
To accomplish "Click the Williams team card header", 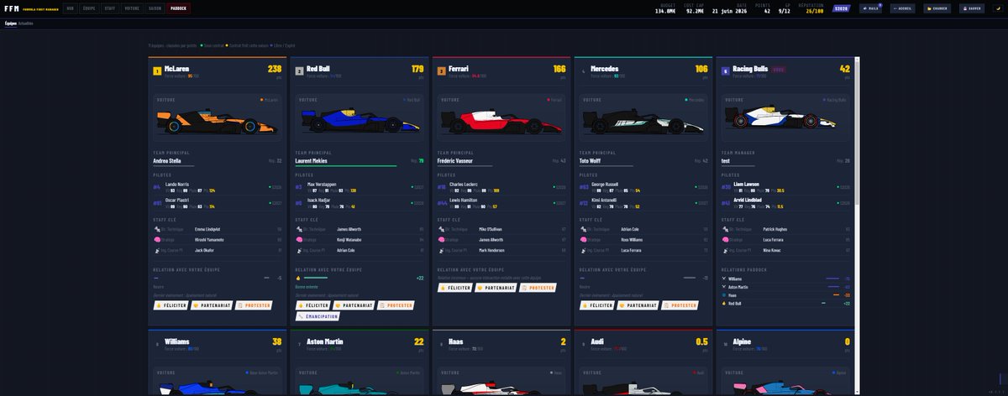I will point(218,344).
